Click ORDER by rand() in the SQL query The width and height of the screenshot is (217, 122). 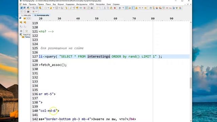pos(125,57)
